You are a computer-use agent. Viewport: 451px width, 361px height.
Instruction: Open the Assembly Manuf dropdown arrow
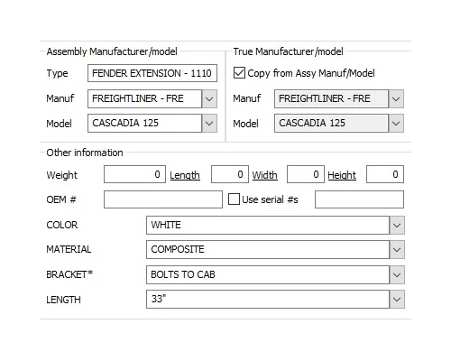209,98
